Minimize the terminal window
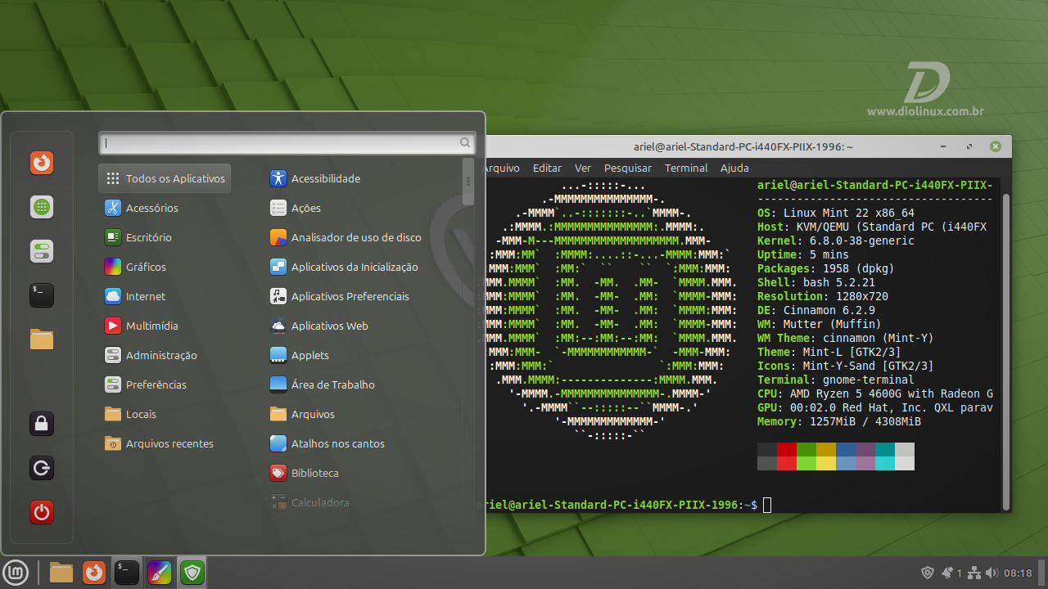 pos(943,146)
